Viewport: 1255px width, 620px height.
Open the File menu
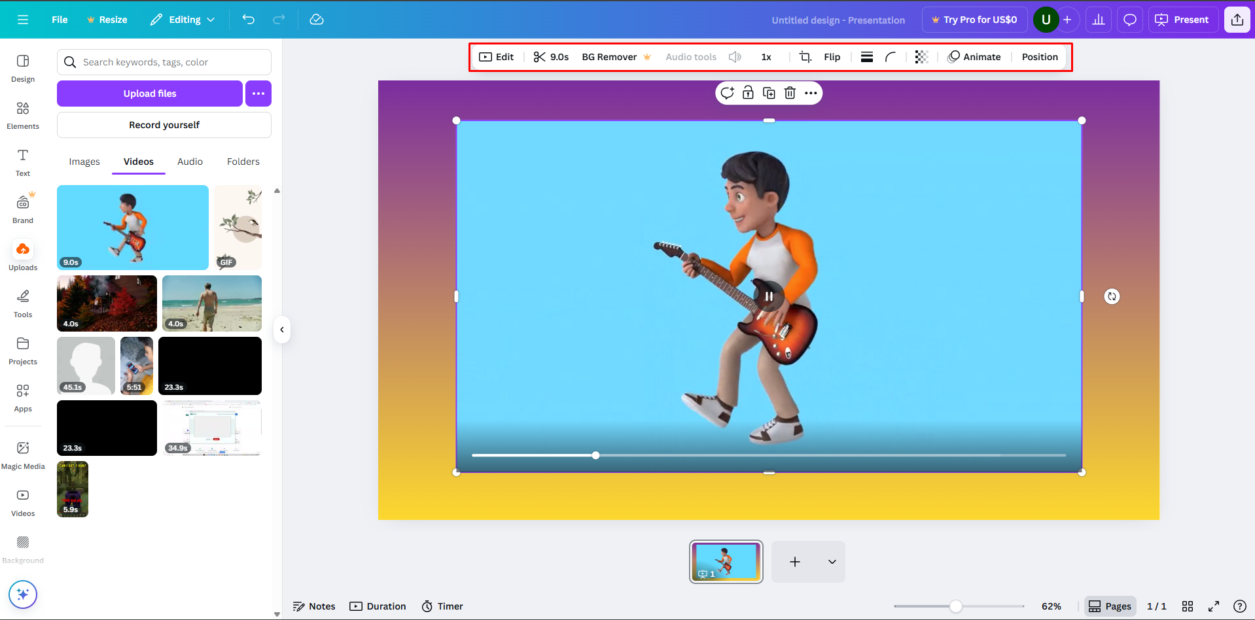(x=60, y=20)
